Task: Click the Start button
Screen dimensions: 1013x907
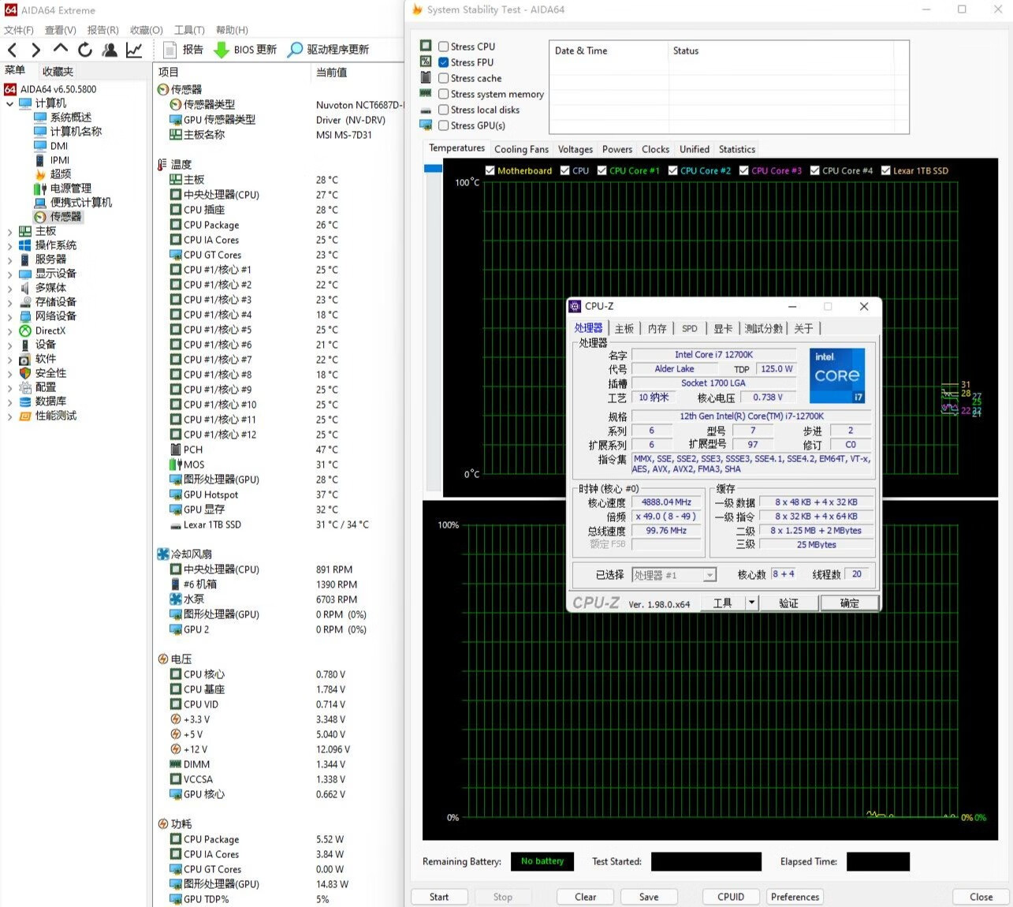Action: click(x=439, y=897)
